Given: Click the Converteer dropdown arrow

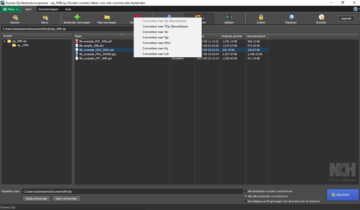Looking at the screenshot, I should point(203,19).
